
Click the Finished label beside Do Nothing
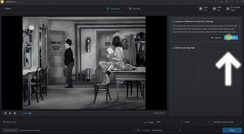pos(146,130)
